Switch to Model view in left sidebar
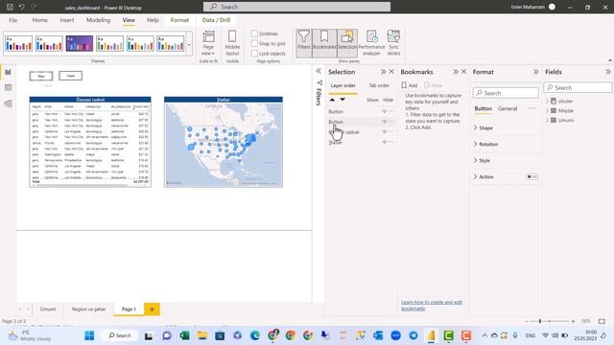This screenshot has width=614, height=345. pyautogui.click(x=8, y=103)
